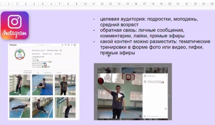
Task: Click the profile avatar icon in profile header
Action: pyautogui.click(x=75, y=45)
